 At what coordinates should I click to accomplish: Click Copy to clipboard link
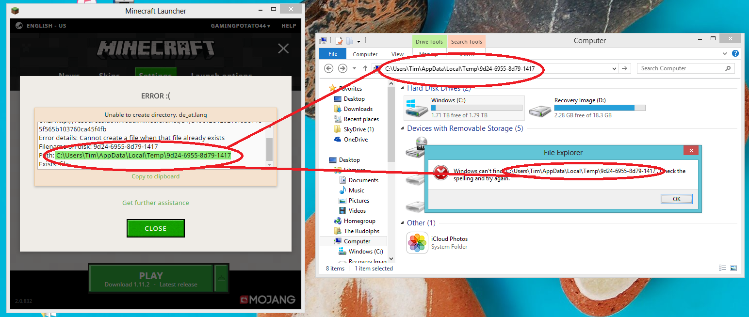[x=156, y=176]
